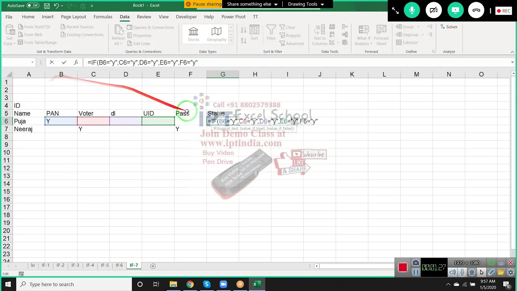
Task: Expand the formula bar
Action: (x=512, y=62)
